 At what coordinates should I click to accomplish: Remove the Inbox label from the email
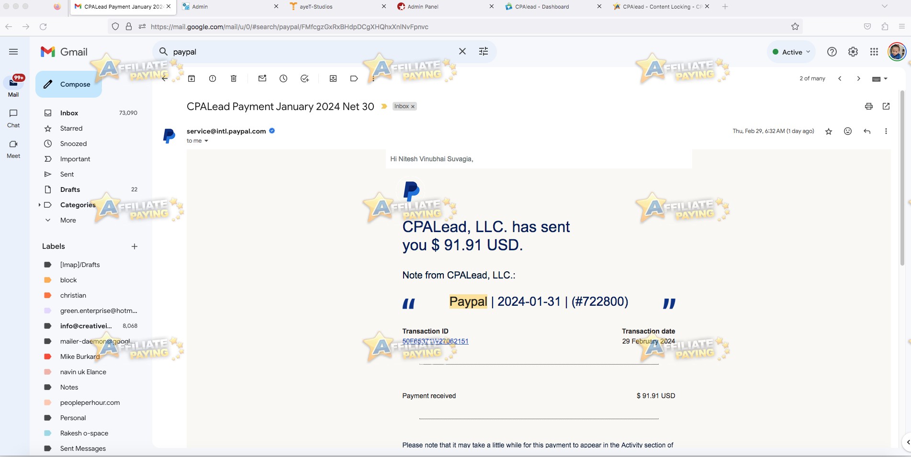pos(413,106)
